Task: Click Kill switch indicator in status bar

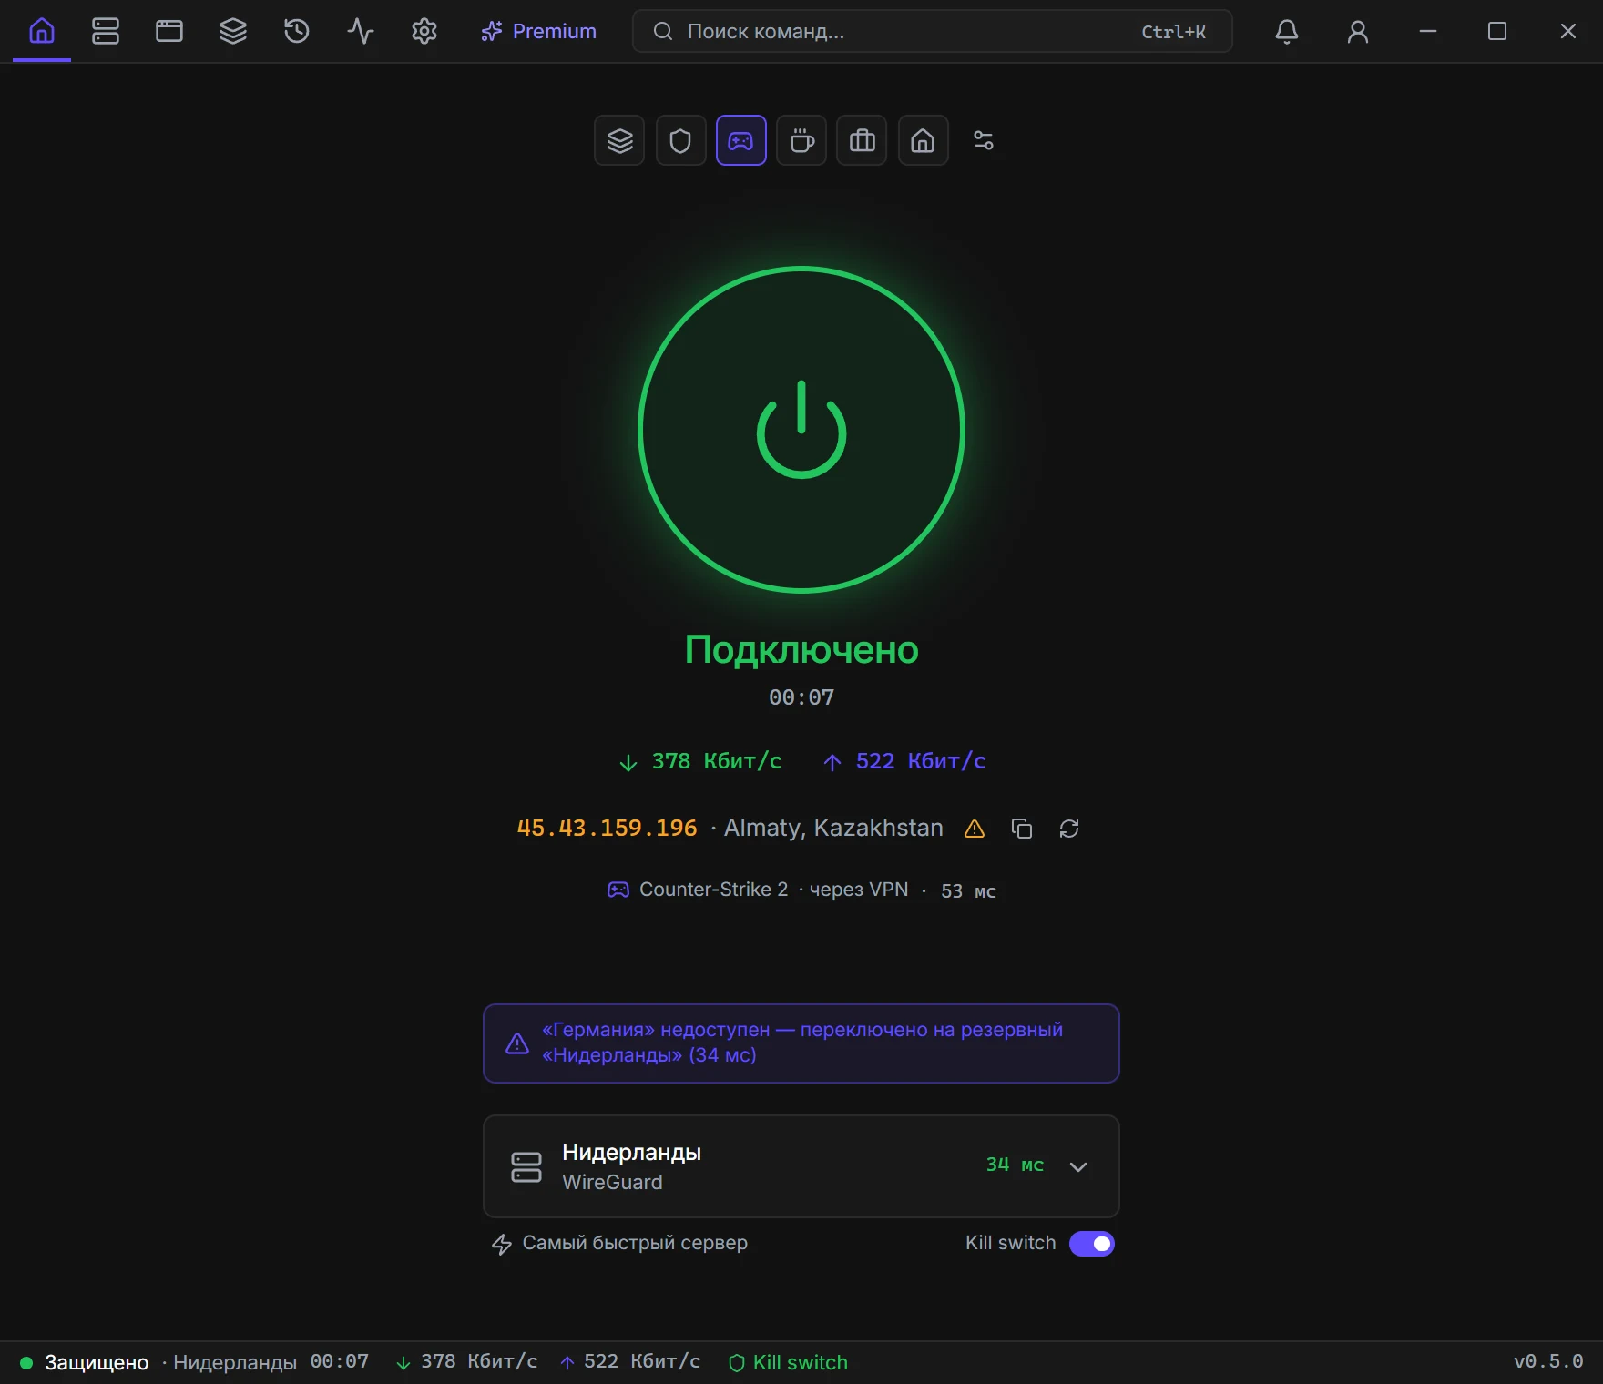Action: (x=788, y=1362)
